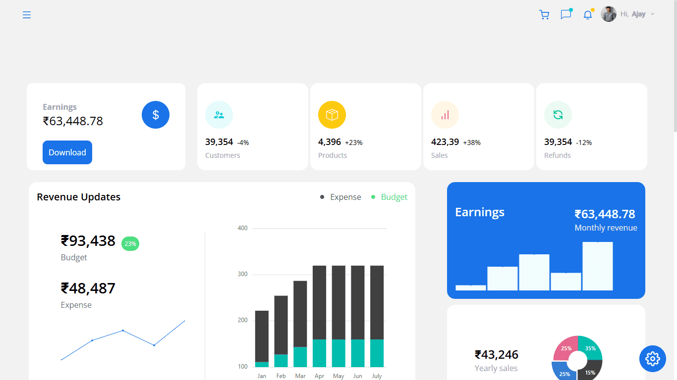Expand the user menu next to Ajay

pyautogui.click(x=652, y=14)
